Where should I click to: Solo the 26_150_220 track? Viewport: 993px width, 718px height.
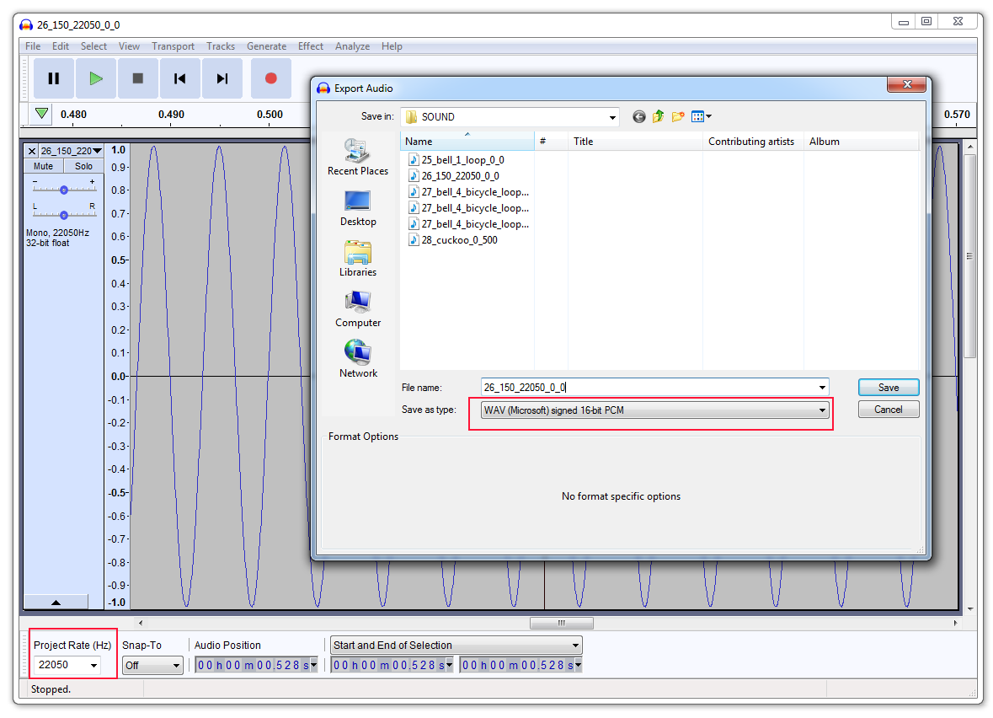pos(83,166)
